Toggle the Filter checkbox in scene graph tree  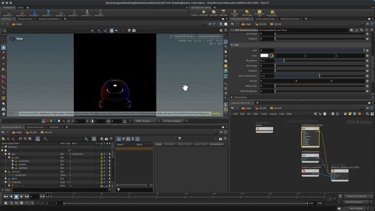point(2,190)
